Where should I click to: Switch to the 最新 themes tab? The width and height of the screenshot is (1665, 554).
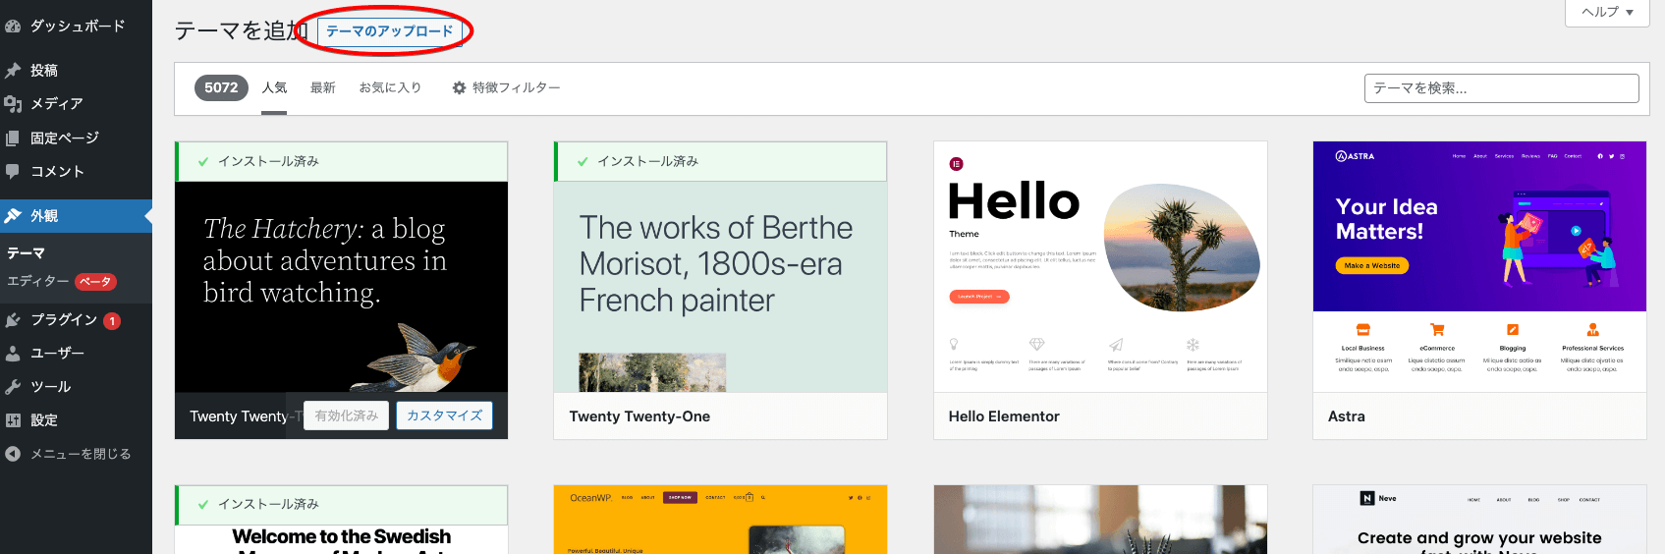click(322, 88)
